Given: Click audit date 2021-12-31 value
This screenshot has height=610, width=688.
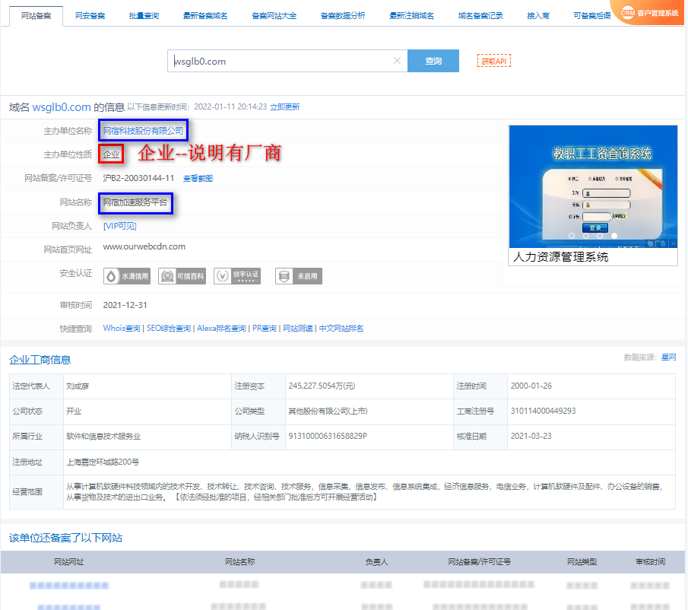Looking at the screenshot, I should tap(125, 305).
